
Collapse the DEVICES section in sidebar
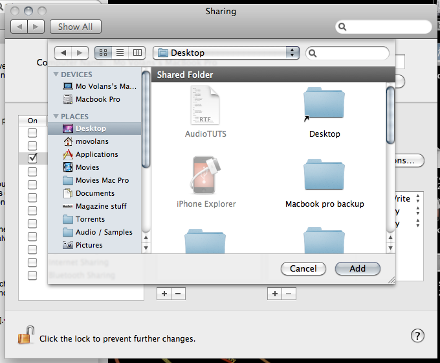pyautogui.click(x=56, y=75)
